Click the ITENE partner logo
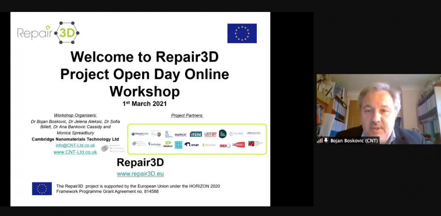441x216 pixels. click(x=196, y=134)
